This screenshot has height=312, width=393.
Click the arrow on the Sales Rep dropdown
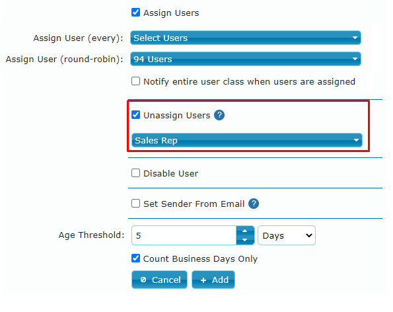pyautogui.click(x=356, y=140)
